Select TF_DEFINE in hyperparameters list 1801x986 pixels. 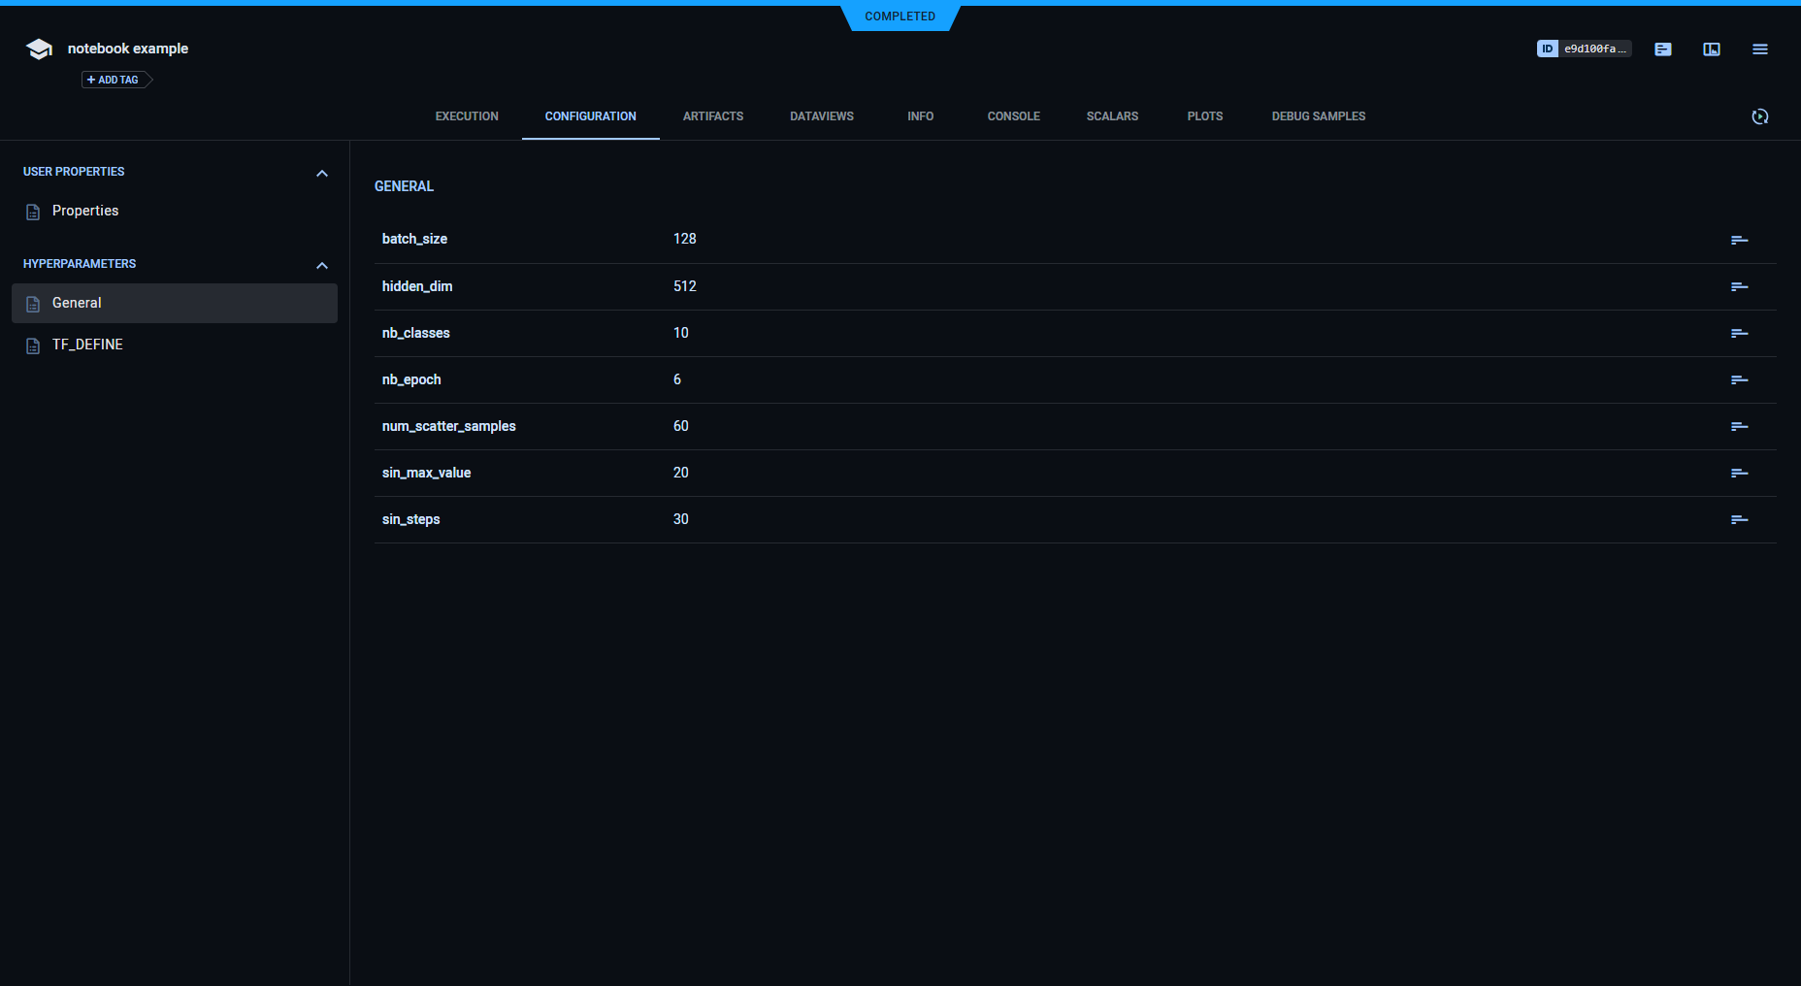coord(87,345)
